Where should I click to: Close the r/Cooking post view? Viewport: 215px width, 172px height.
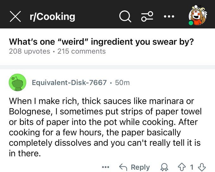tap(15, 16)
